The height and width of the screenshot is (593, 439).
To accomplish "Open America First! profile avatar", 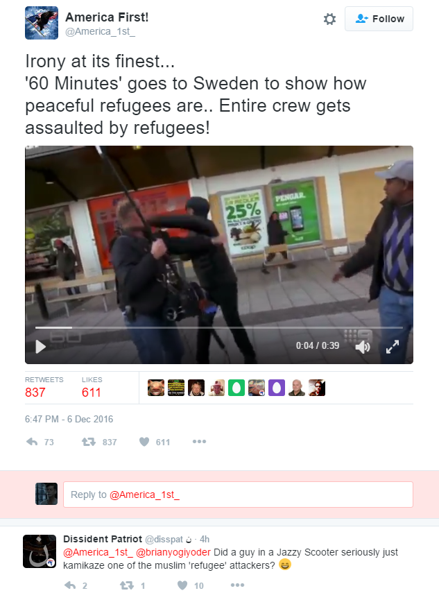I will [x=42, y=23].
